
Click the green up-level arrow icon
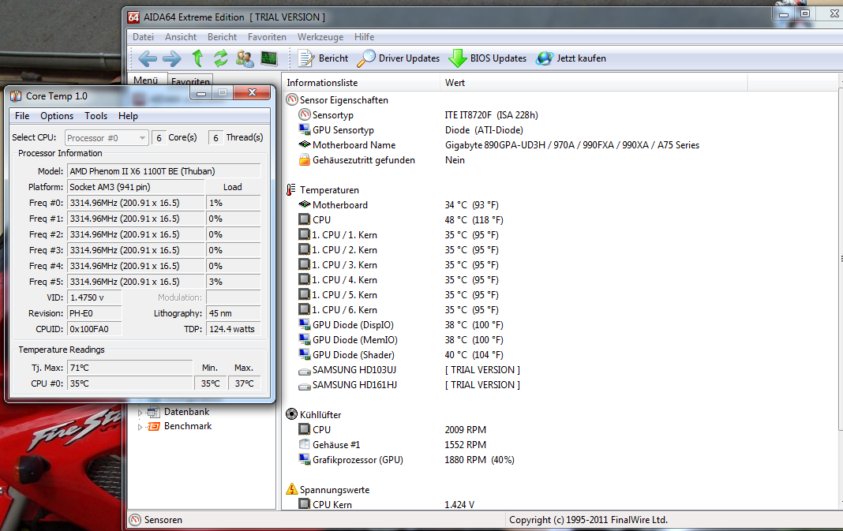click(x=197, y=58)
